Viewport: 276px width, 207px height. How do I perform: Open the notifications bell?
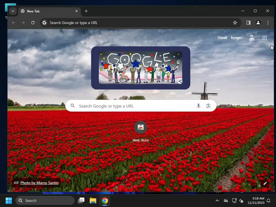click(x=268, y=201)
